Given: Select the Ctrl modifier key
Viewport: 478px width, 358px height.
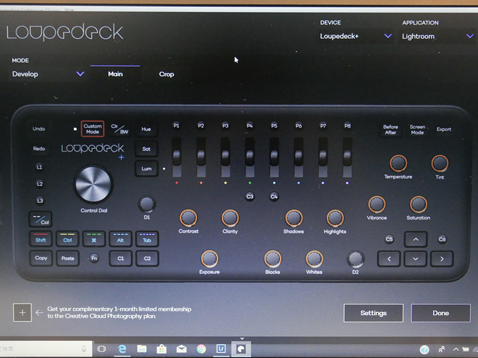Looking at the screenshot, I should pos(68,239).
